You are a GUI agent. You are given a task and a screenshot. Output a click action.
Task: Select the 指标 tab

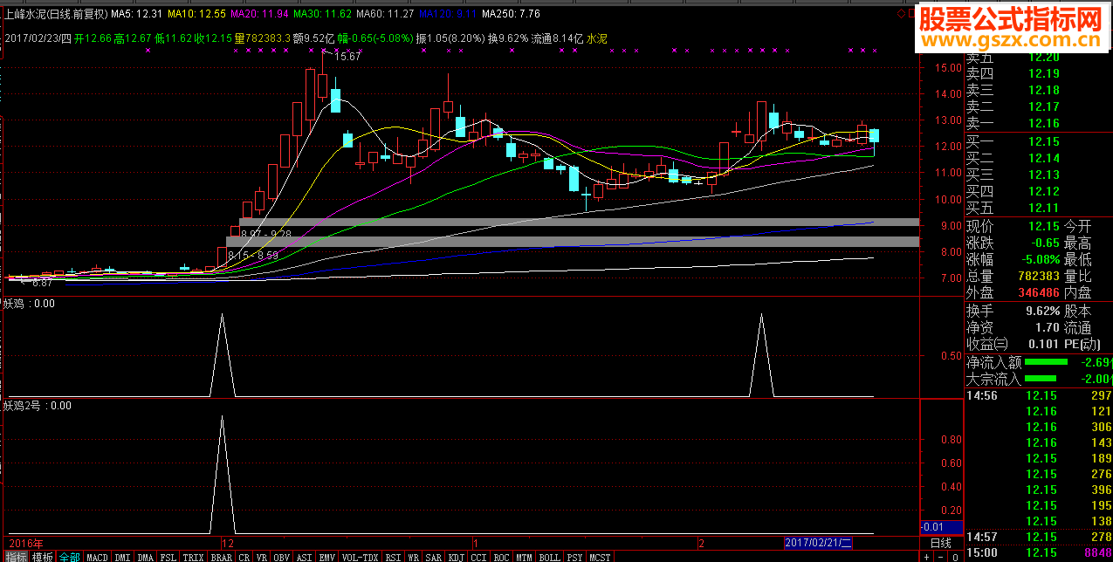(16, 556)
